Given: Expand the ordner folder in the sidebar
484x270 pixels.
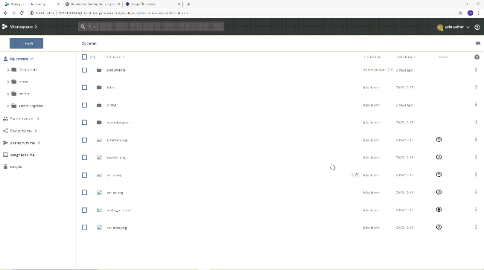Looking at the screenshot, I should tap(8, 94).
